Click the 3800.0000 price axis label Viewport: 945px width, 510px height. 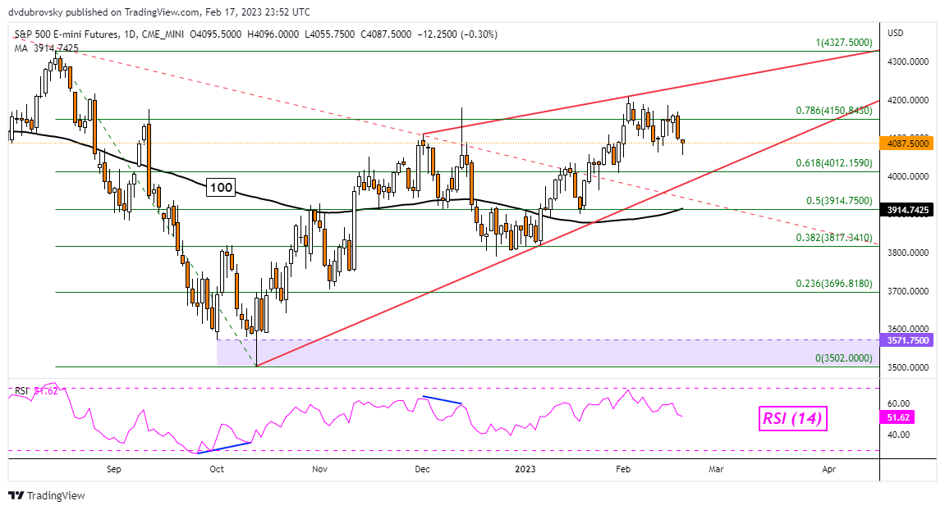click(x=907, y=253)
